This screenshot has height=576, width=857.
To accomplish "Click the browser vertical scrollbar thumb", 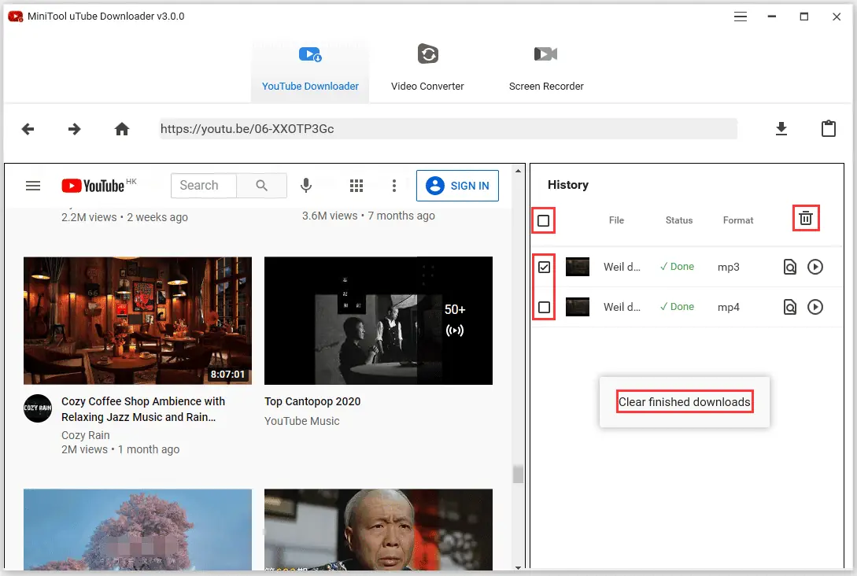I will point(518,474).
